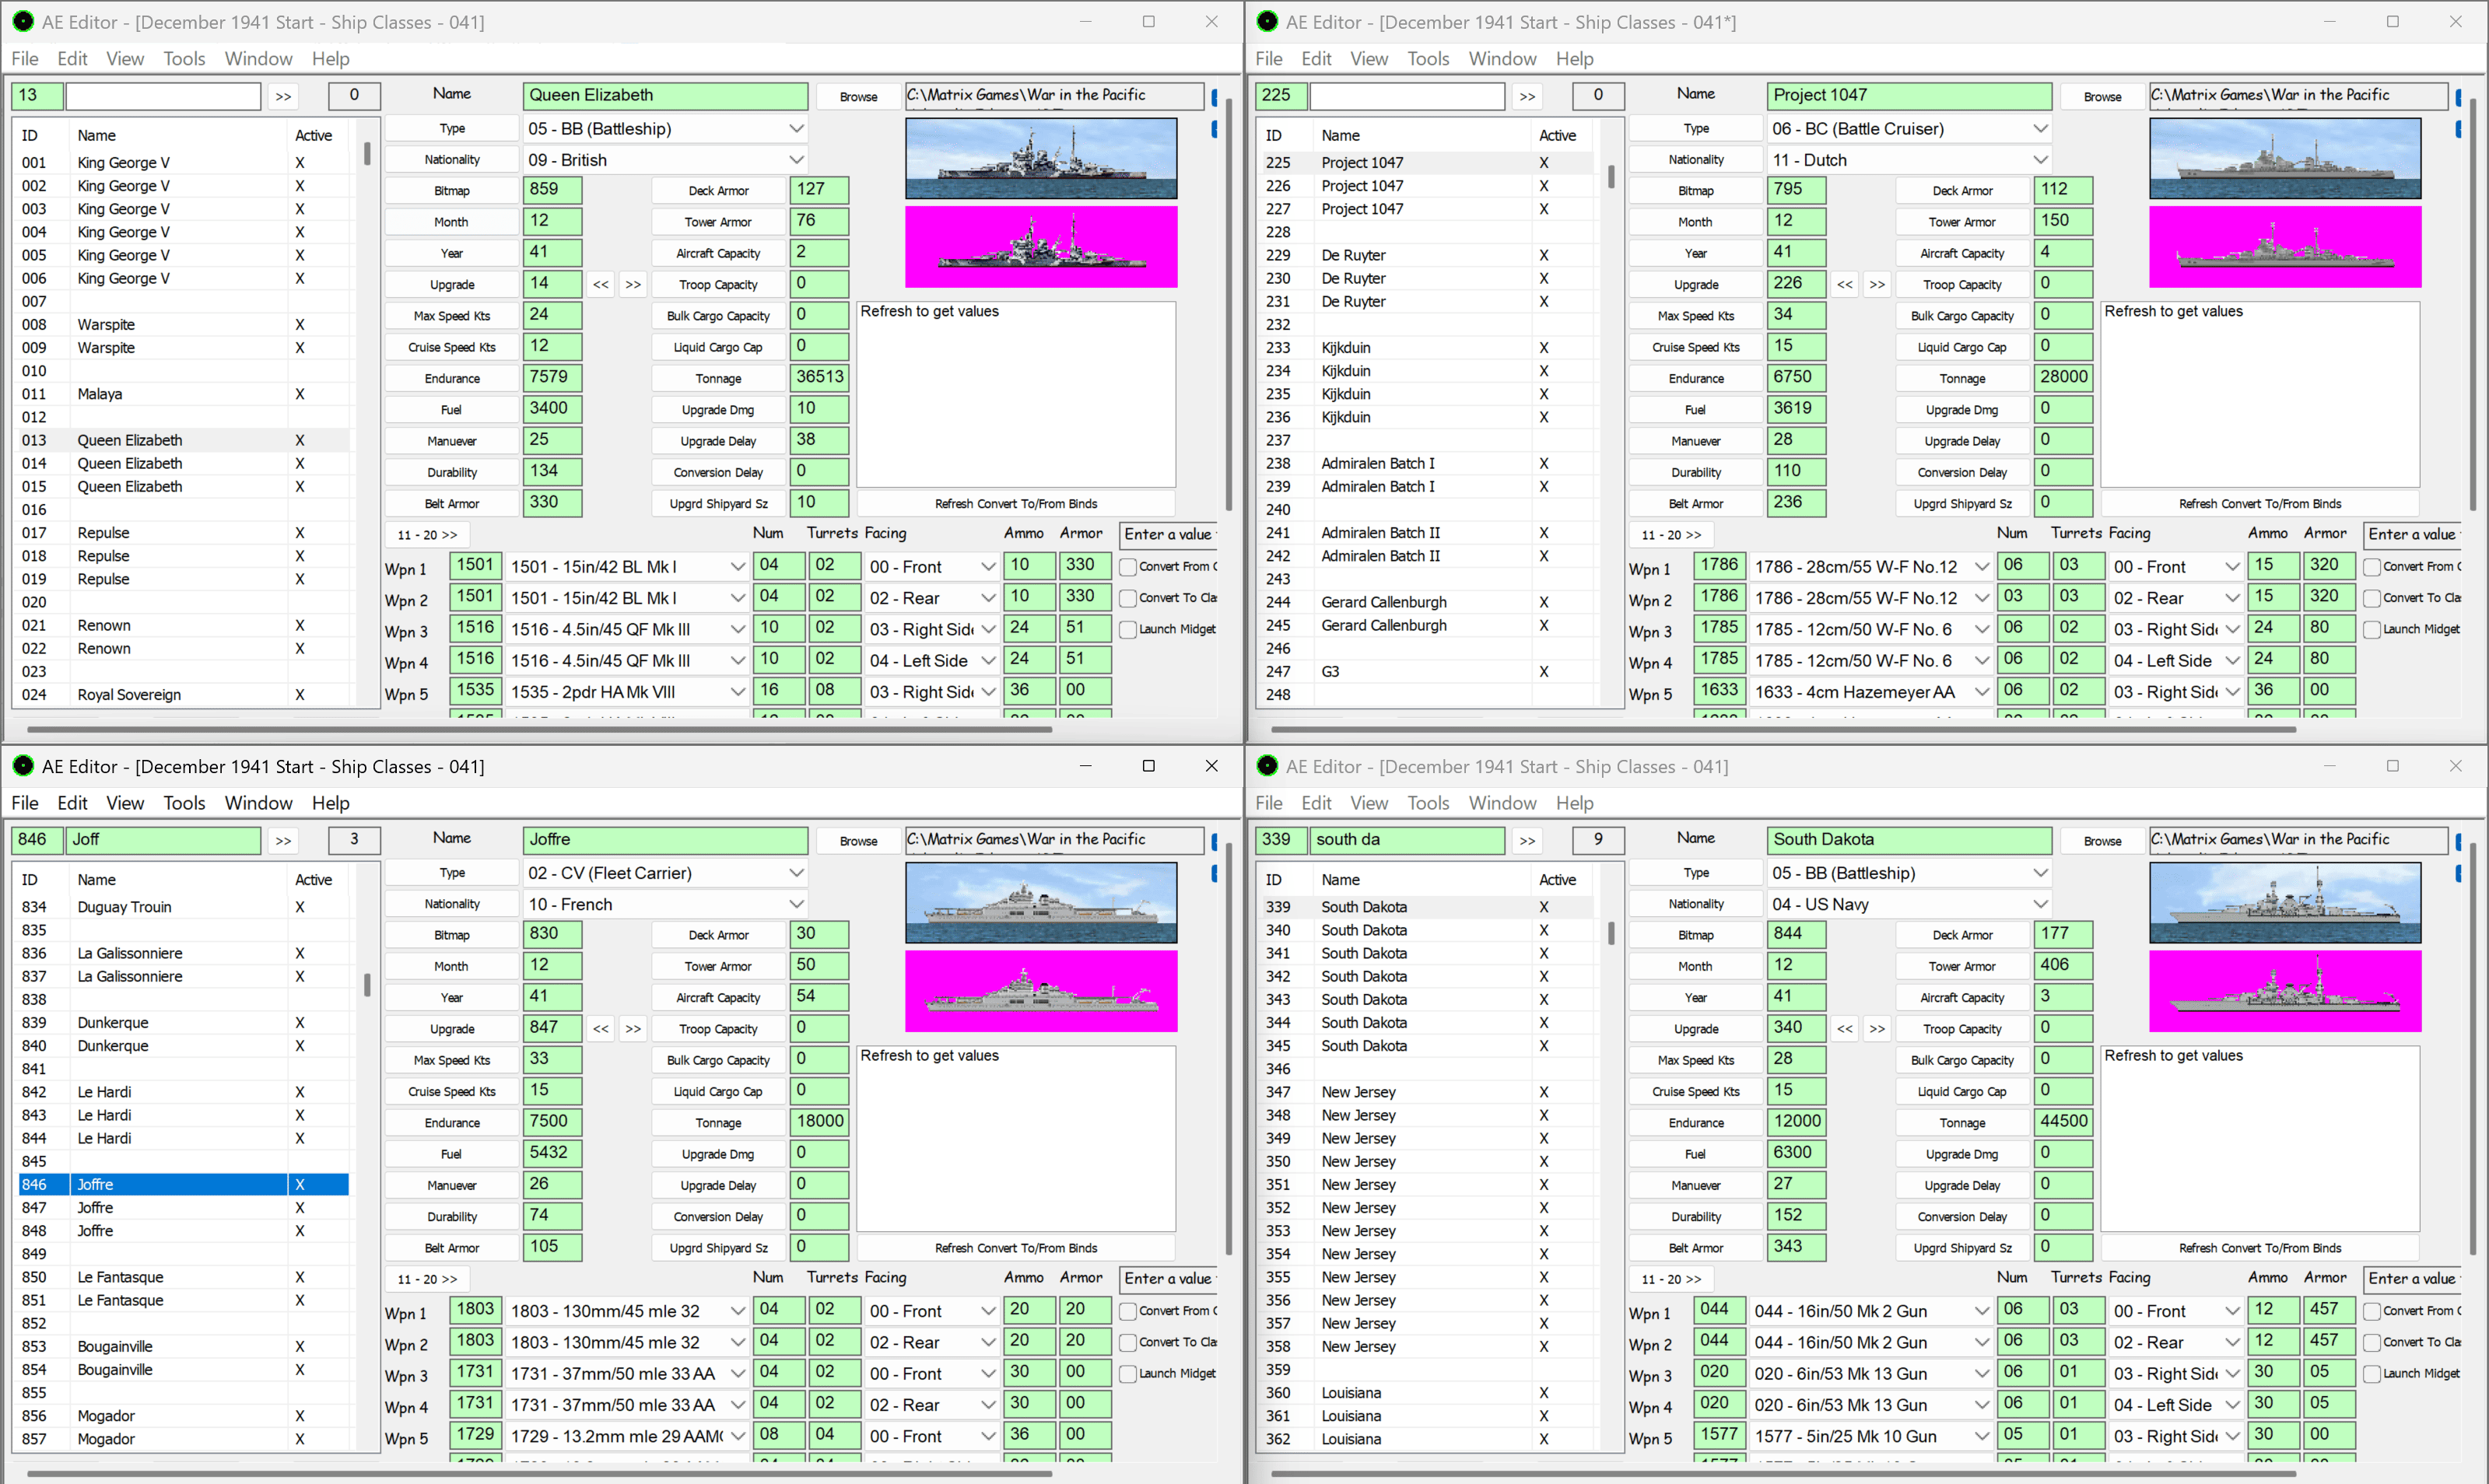
Task: Open Type dropdown showing 02 - CV (Fleet Carrier)
Action: coord(665,872)
